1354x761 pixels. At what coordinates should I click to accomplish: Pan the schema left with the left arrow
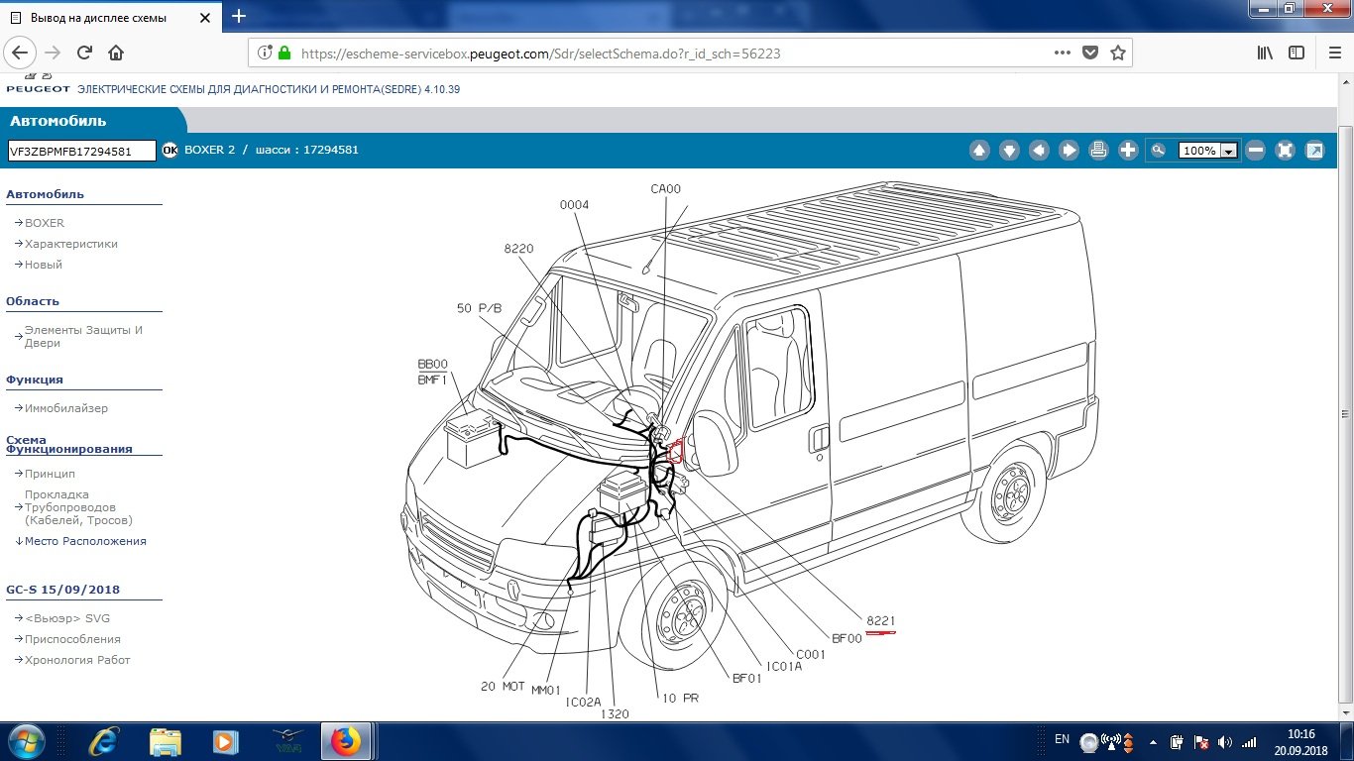click(x=1039, y=151)
